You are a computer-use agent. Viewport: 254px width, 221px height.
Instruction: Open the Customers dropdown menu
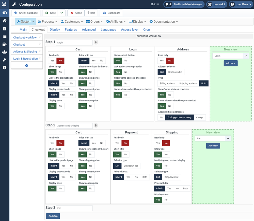click(72, 22)
